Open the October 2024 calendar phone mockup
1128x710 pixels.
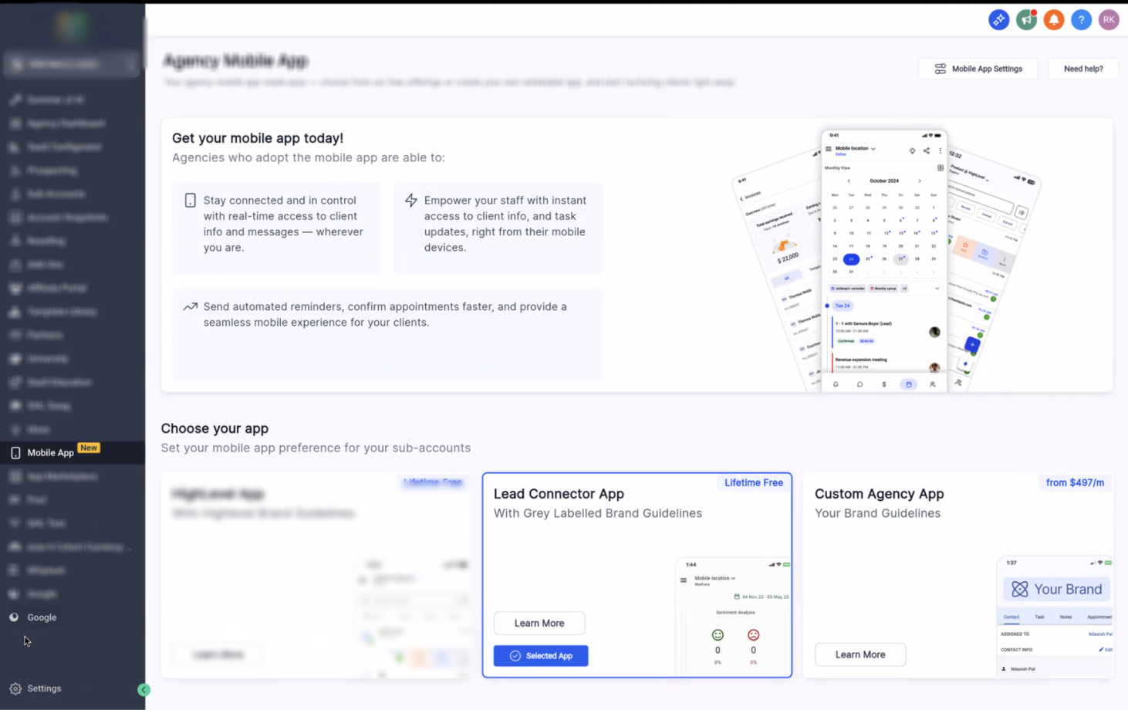[x=883, y=261]
